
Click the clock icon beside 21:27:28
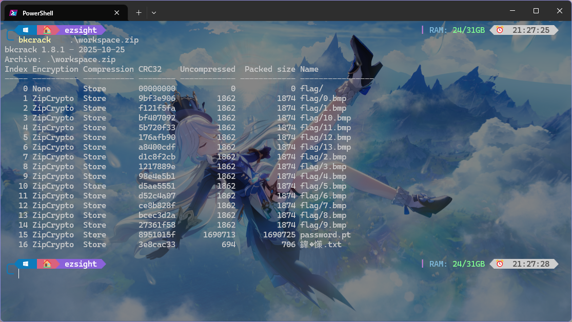pos(500,264)
